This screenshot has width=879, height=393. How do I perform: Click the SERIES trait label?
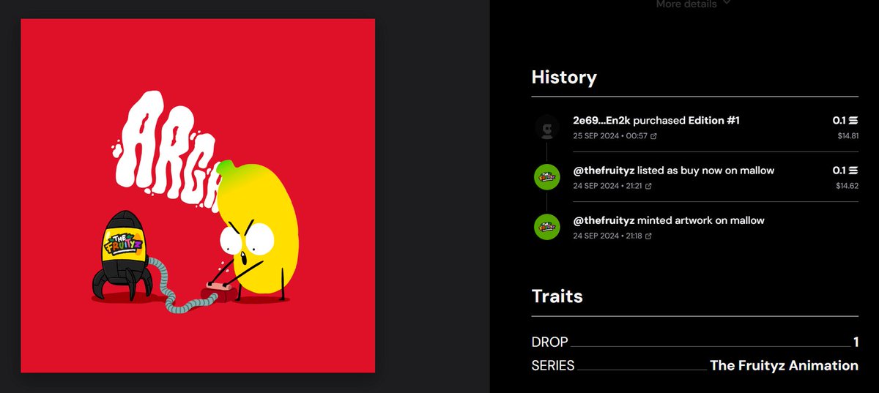(553, 365)
